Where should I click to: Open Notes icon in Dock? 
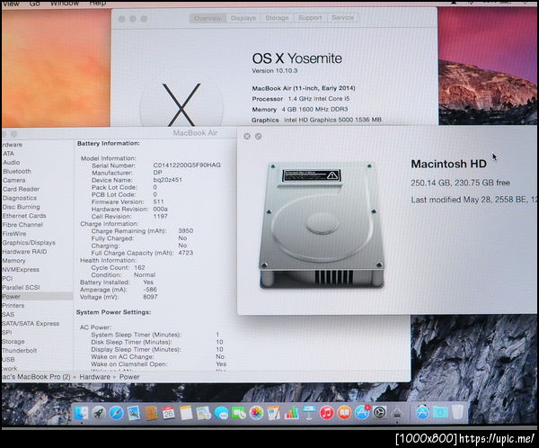pyautogui.click(x=186, y=413)
